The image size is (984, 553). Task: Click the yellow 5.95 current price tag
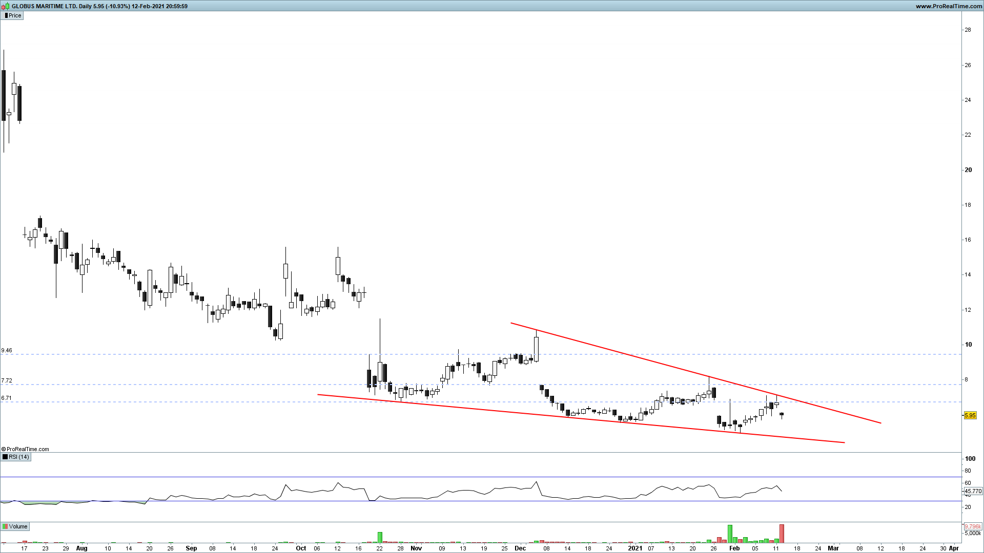970,415
